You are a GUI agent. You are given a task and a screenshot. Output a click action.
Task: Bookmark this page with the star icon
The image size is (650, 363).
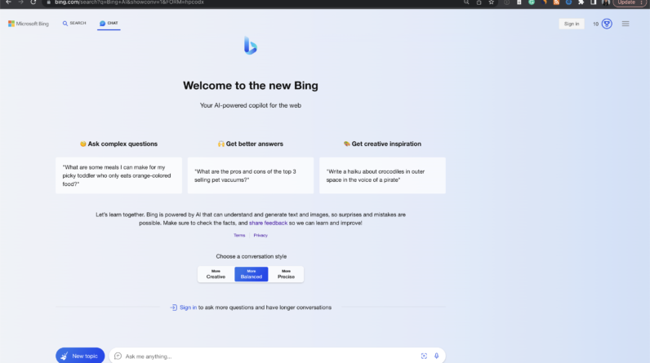pyautogui.click(x=492, y=2)
